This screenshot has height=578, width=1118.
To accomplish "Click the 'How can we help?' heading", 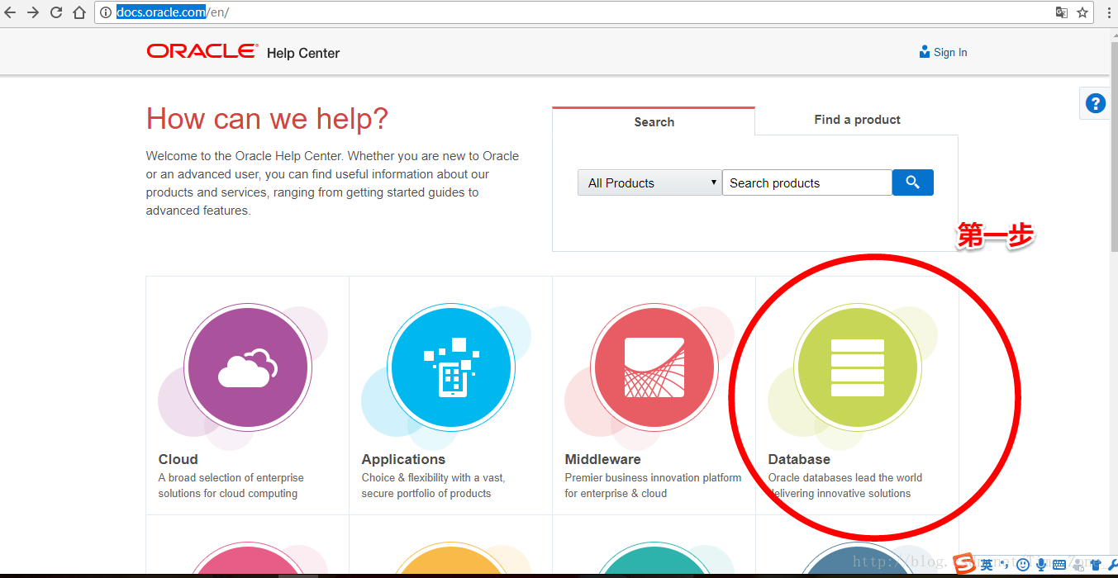I will (x=267, y=119).
